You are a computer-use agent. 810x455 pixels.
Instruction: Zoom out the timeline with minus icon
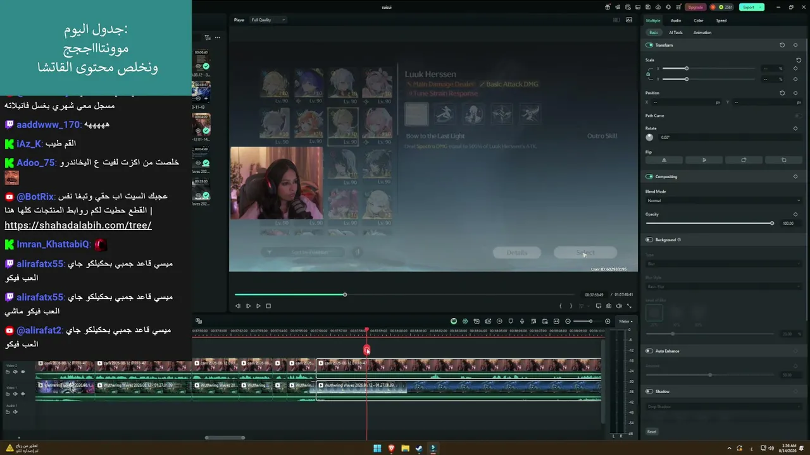pos(568,321)
